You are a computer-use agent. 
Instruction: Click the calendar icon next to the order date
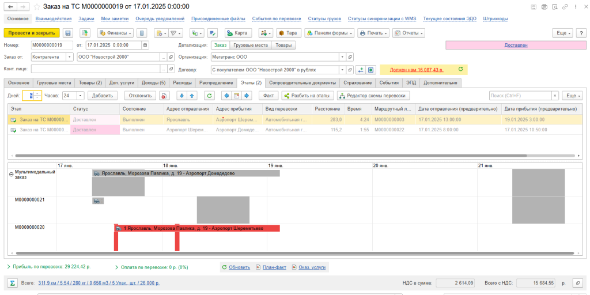145,45
